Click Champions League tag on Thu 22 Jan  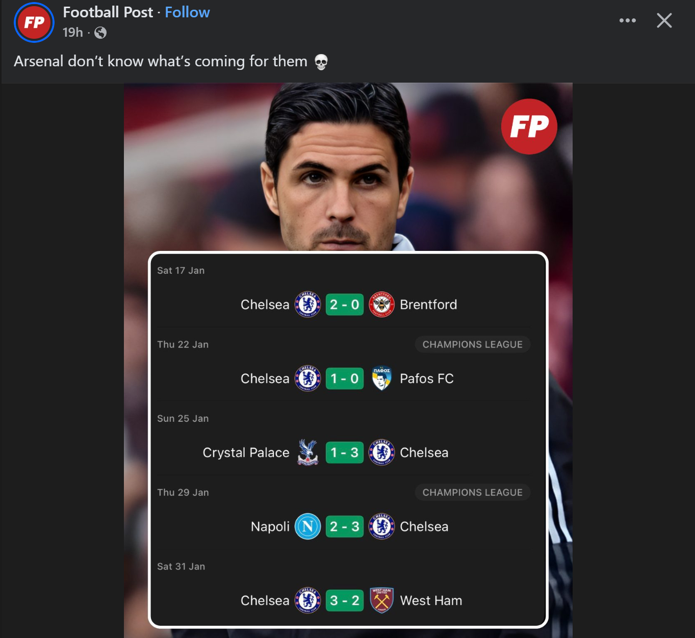click(472, 344)
